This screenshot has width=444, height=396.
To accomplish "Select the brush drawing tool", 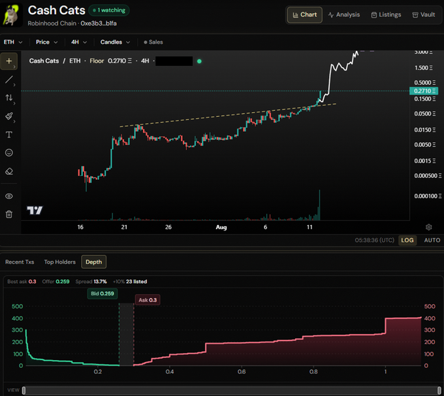I will pos(8,116).
